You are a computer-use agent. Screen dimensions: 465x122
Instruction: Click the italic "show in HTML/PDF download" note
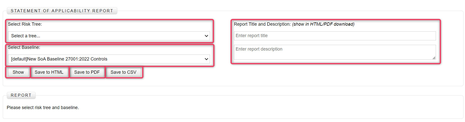click(x=323, y=24)
